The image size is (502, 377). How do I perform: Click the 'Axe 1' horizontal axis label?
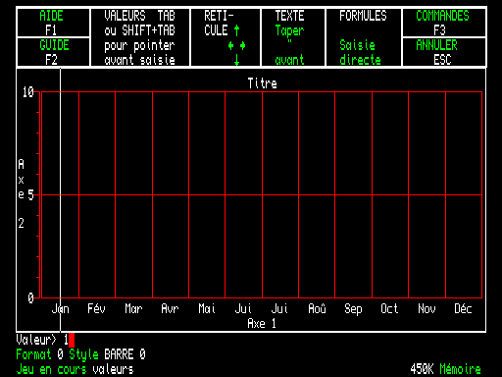tap(262, 323)
